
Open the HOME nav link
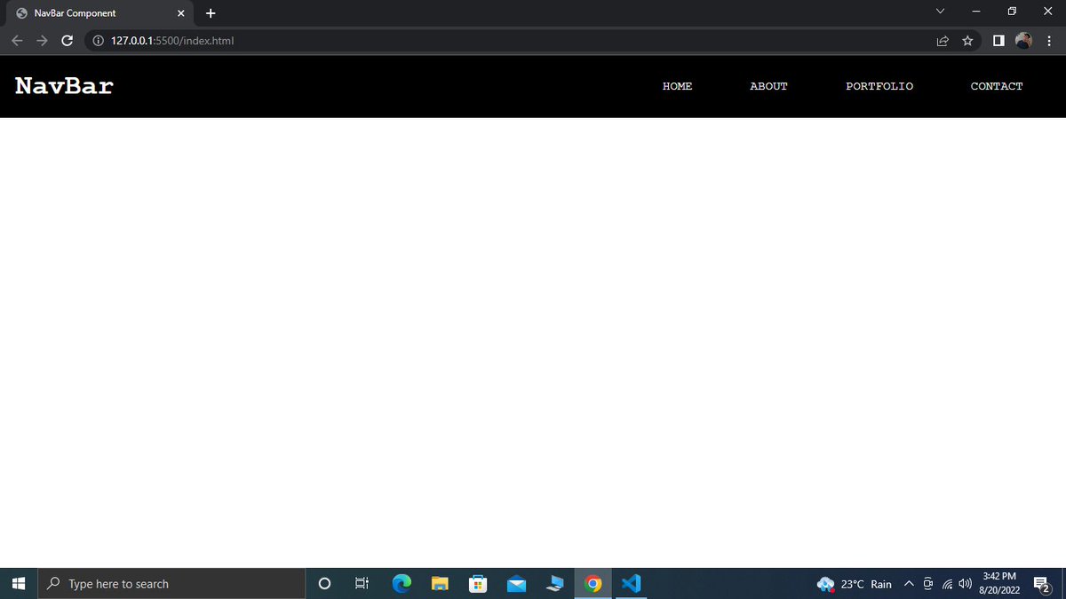point(677,86)
